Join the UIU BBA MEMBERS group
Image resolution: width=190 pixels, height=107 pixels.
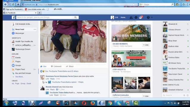pyautogui.click(x=146, y=45)
